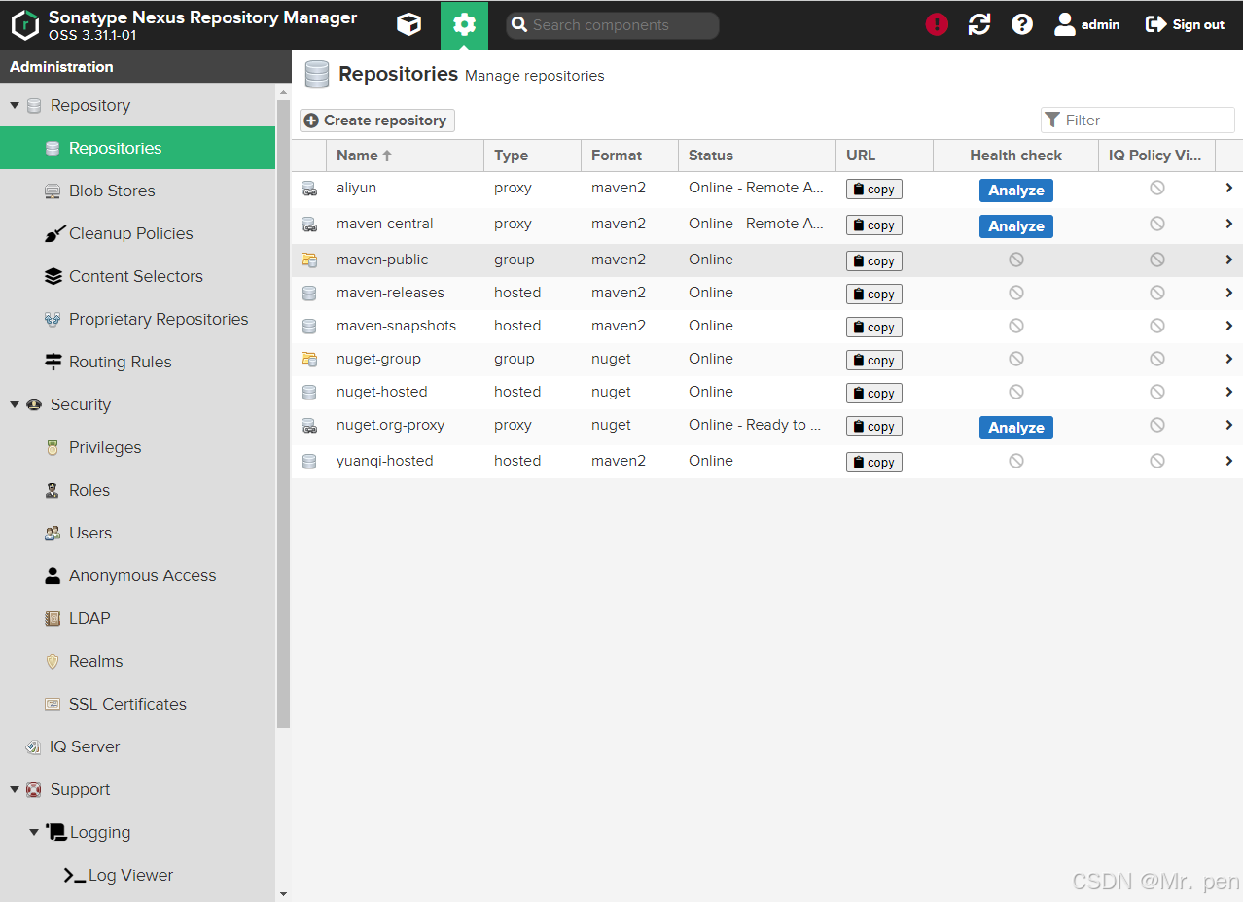
Task: Click the SSL Certificates icon
Action: pyautogui.click(x=53, y=704)
